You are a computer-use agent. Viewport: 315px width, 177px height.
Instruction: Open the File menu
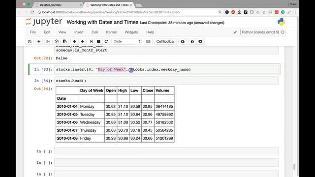[x=33, y=32]
